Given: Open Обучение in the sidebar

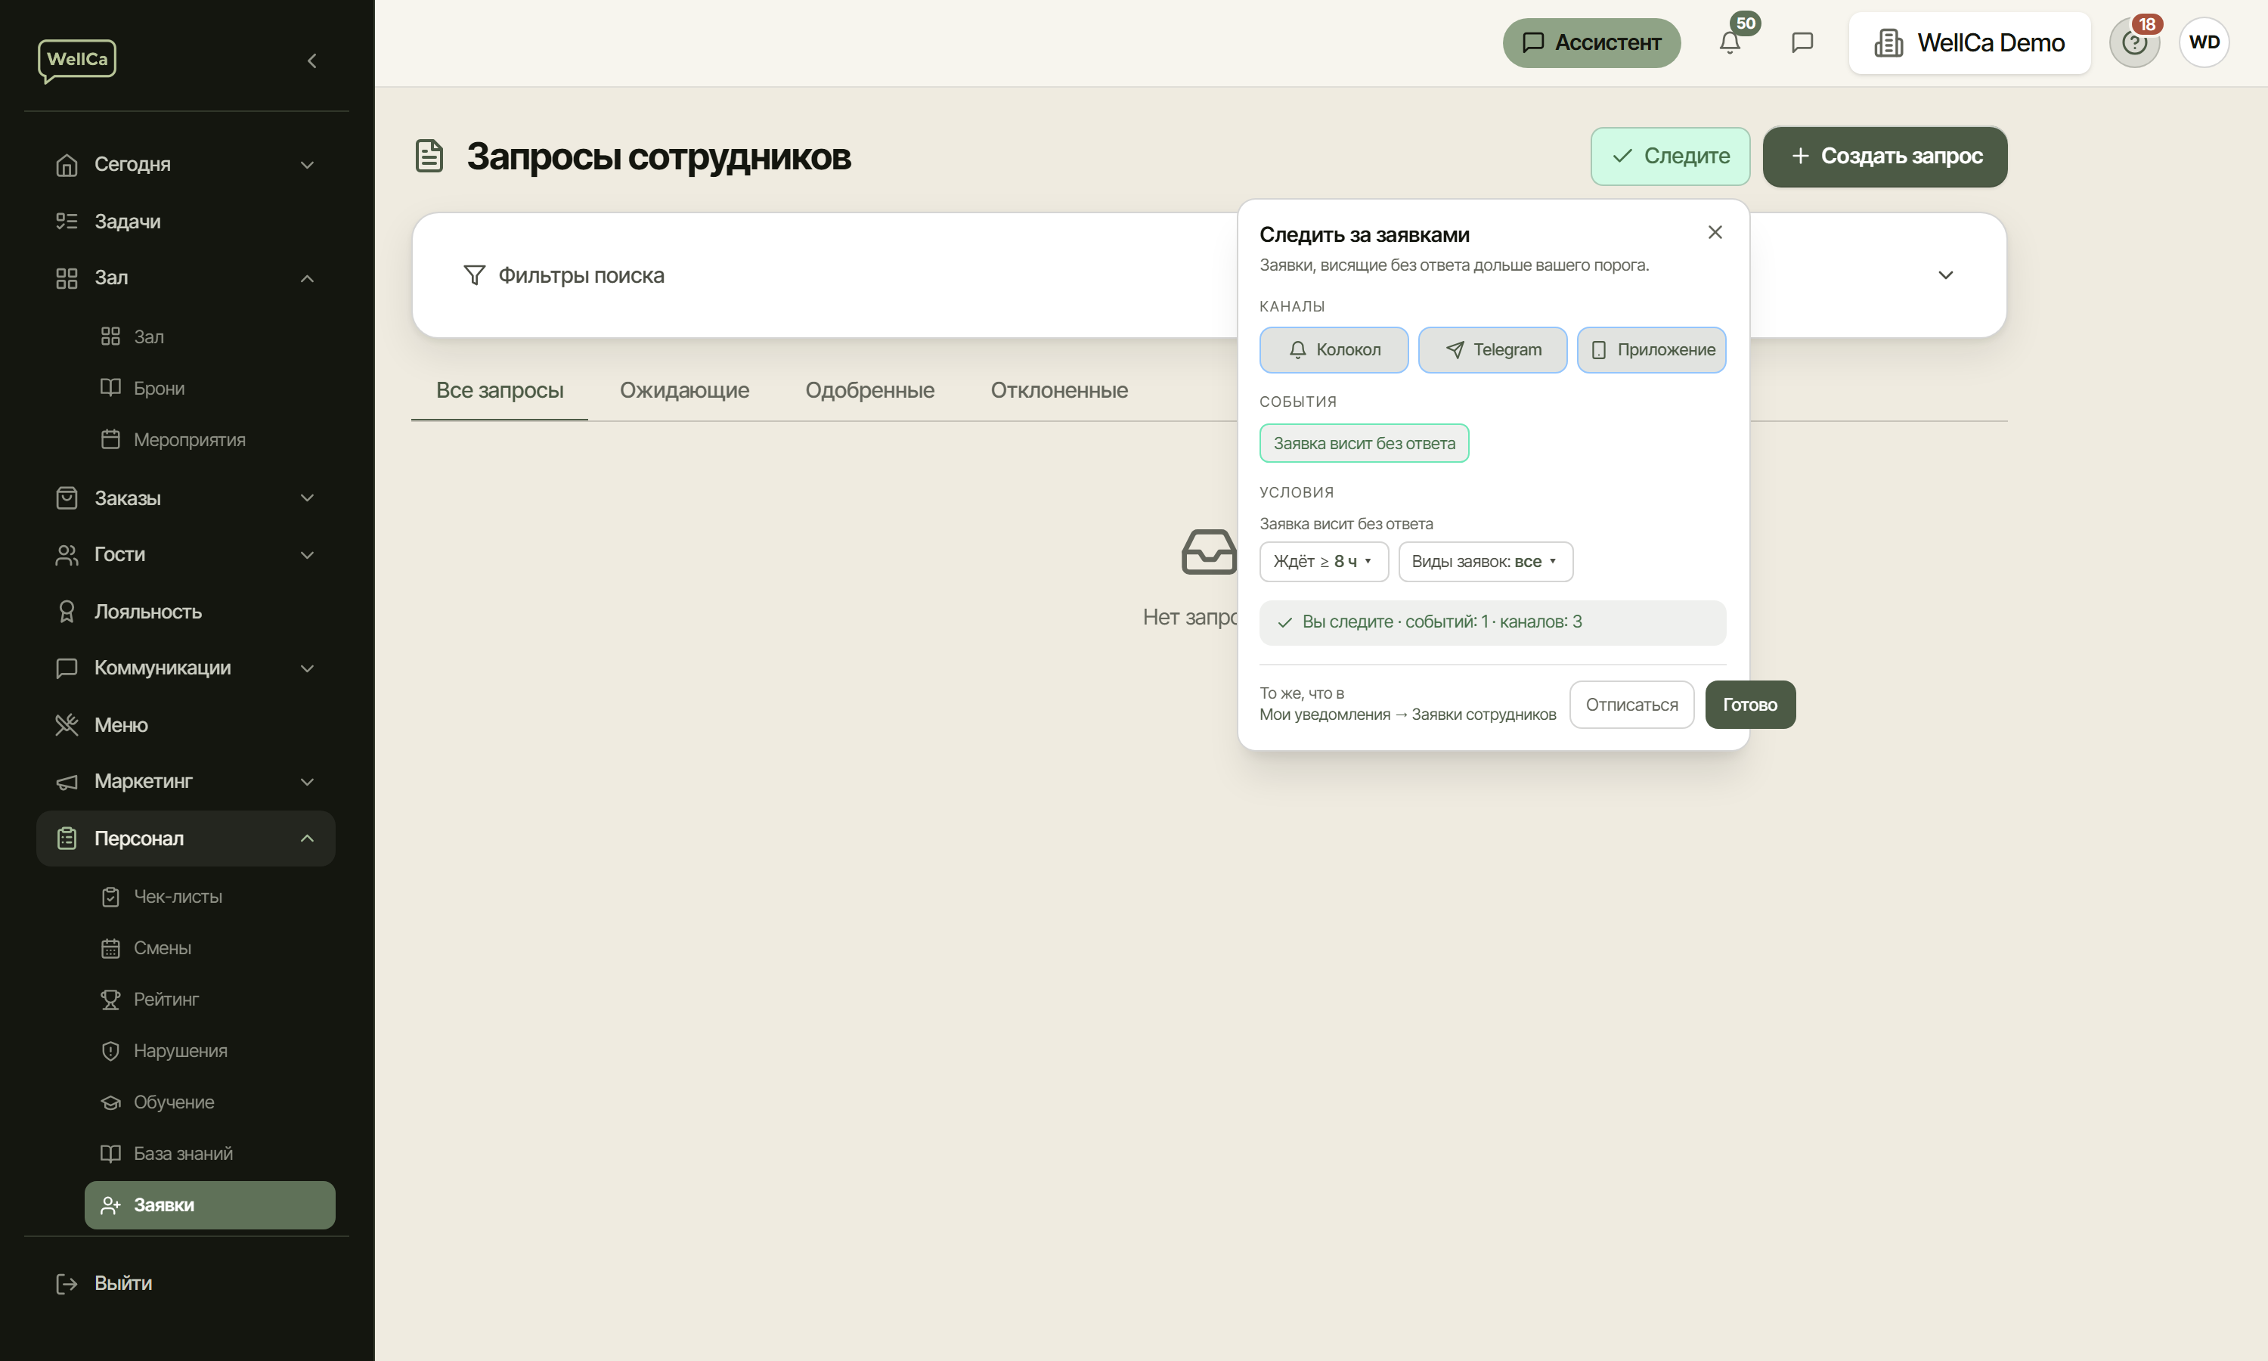Looking at the screenshot, I should [210, 1102].
